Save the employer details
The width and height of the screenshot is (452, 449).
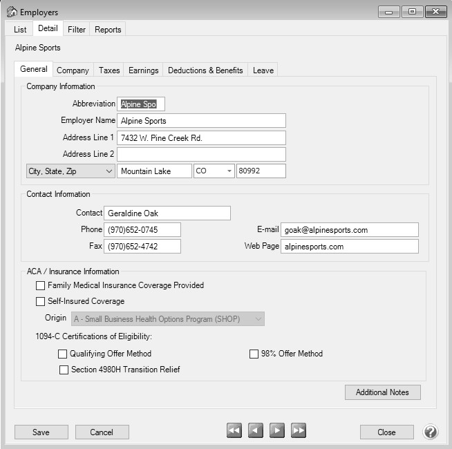click(41, 432)
